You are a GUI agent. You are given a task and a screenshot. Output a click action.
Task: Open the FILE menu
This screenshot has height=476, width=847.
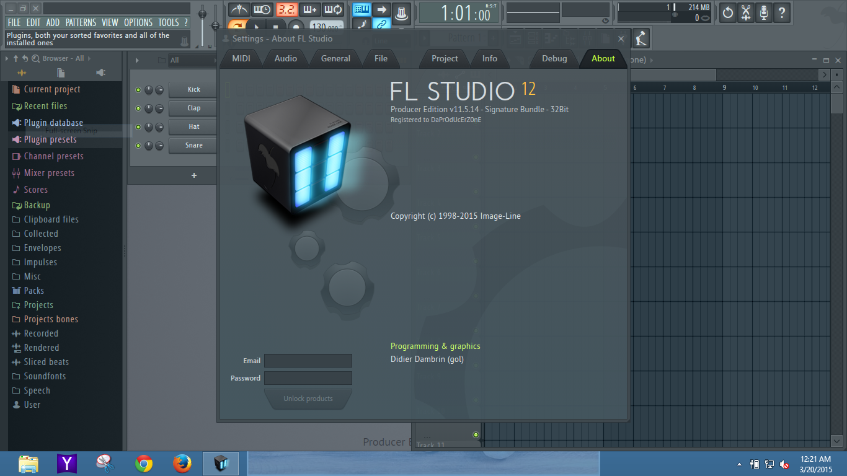[x=14, y=22]
